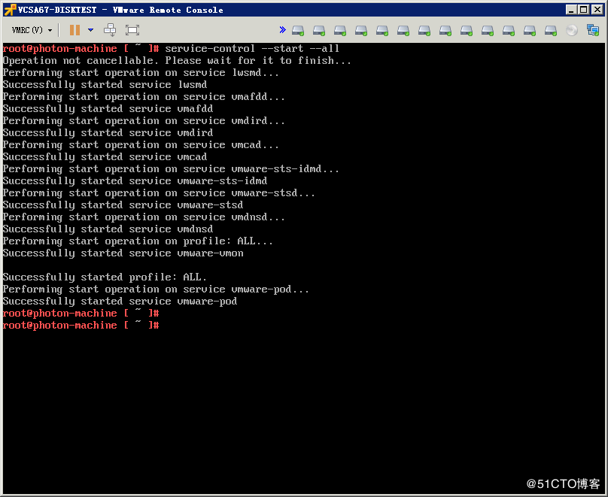This screenshot has height=497, width=608.
Task: Click 'Successfully started service vmware-pod' line
Action: pyautogui.click(x=120, y=301)
